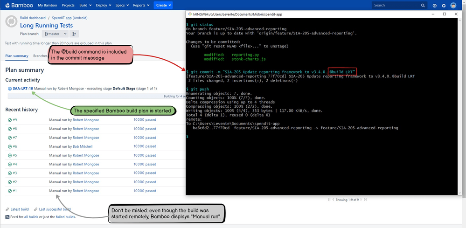Open the Last successful build link
Image resolution: width=466 pixels, height=228 pixels.
click(55, 209)
